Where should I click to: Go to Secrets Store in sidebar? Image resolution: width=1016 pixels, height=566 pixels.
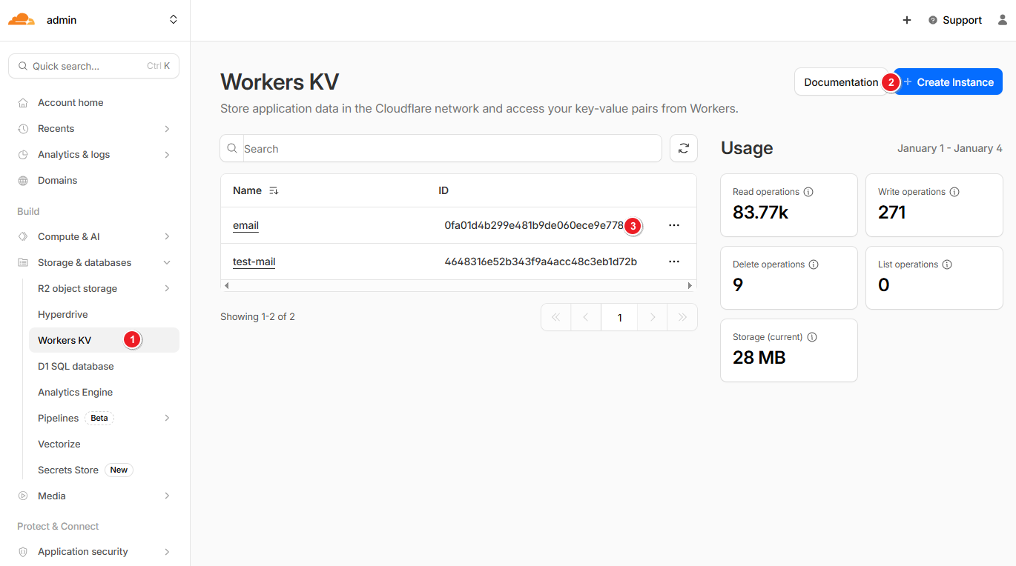click(x=68, y=470)
